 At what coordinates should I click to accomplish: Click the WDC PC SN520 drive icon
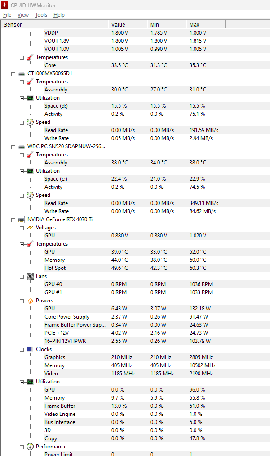click(22, 146)
